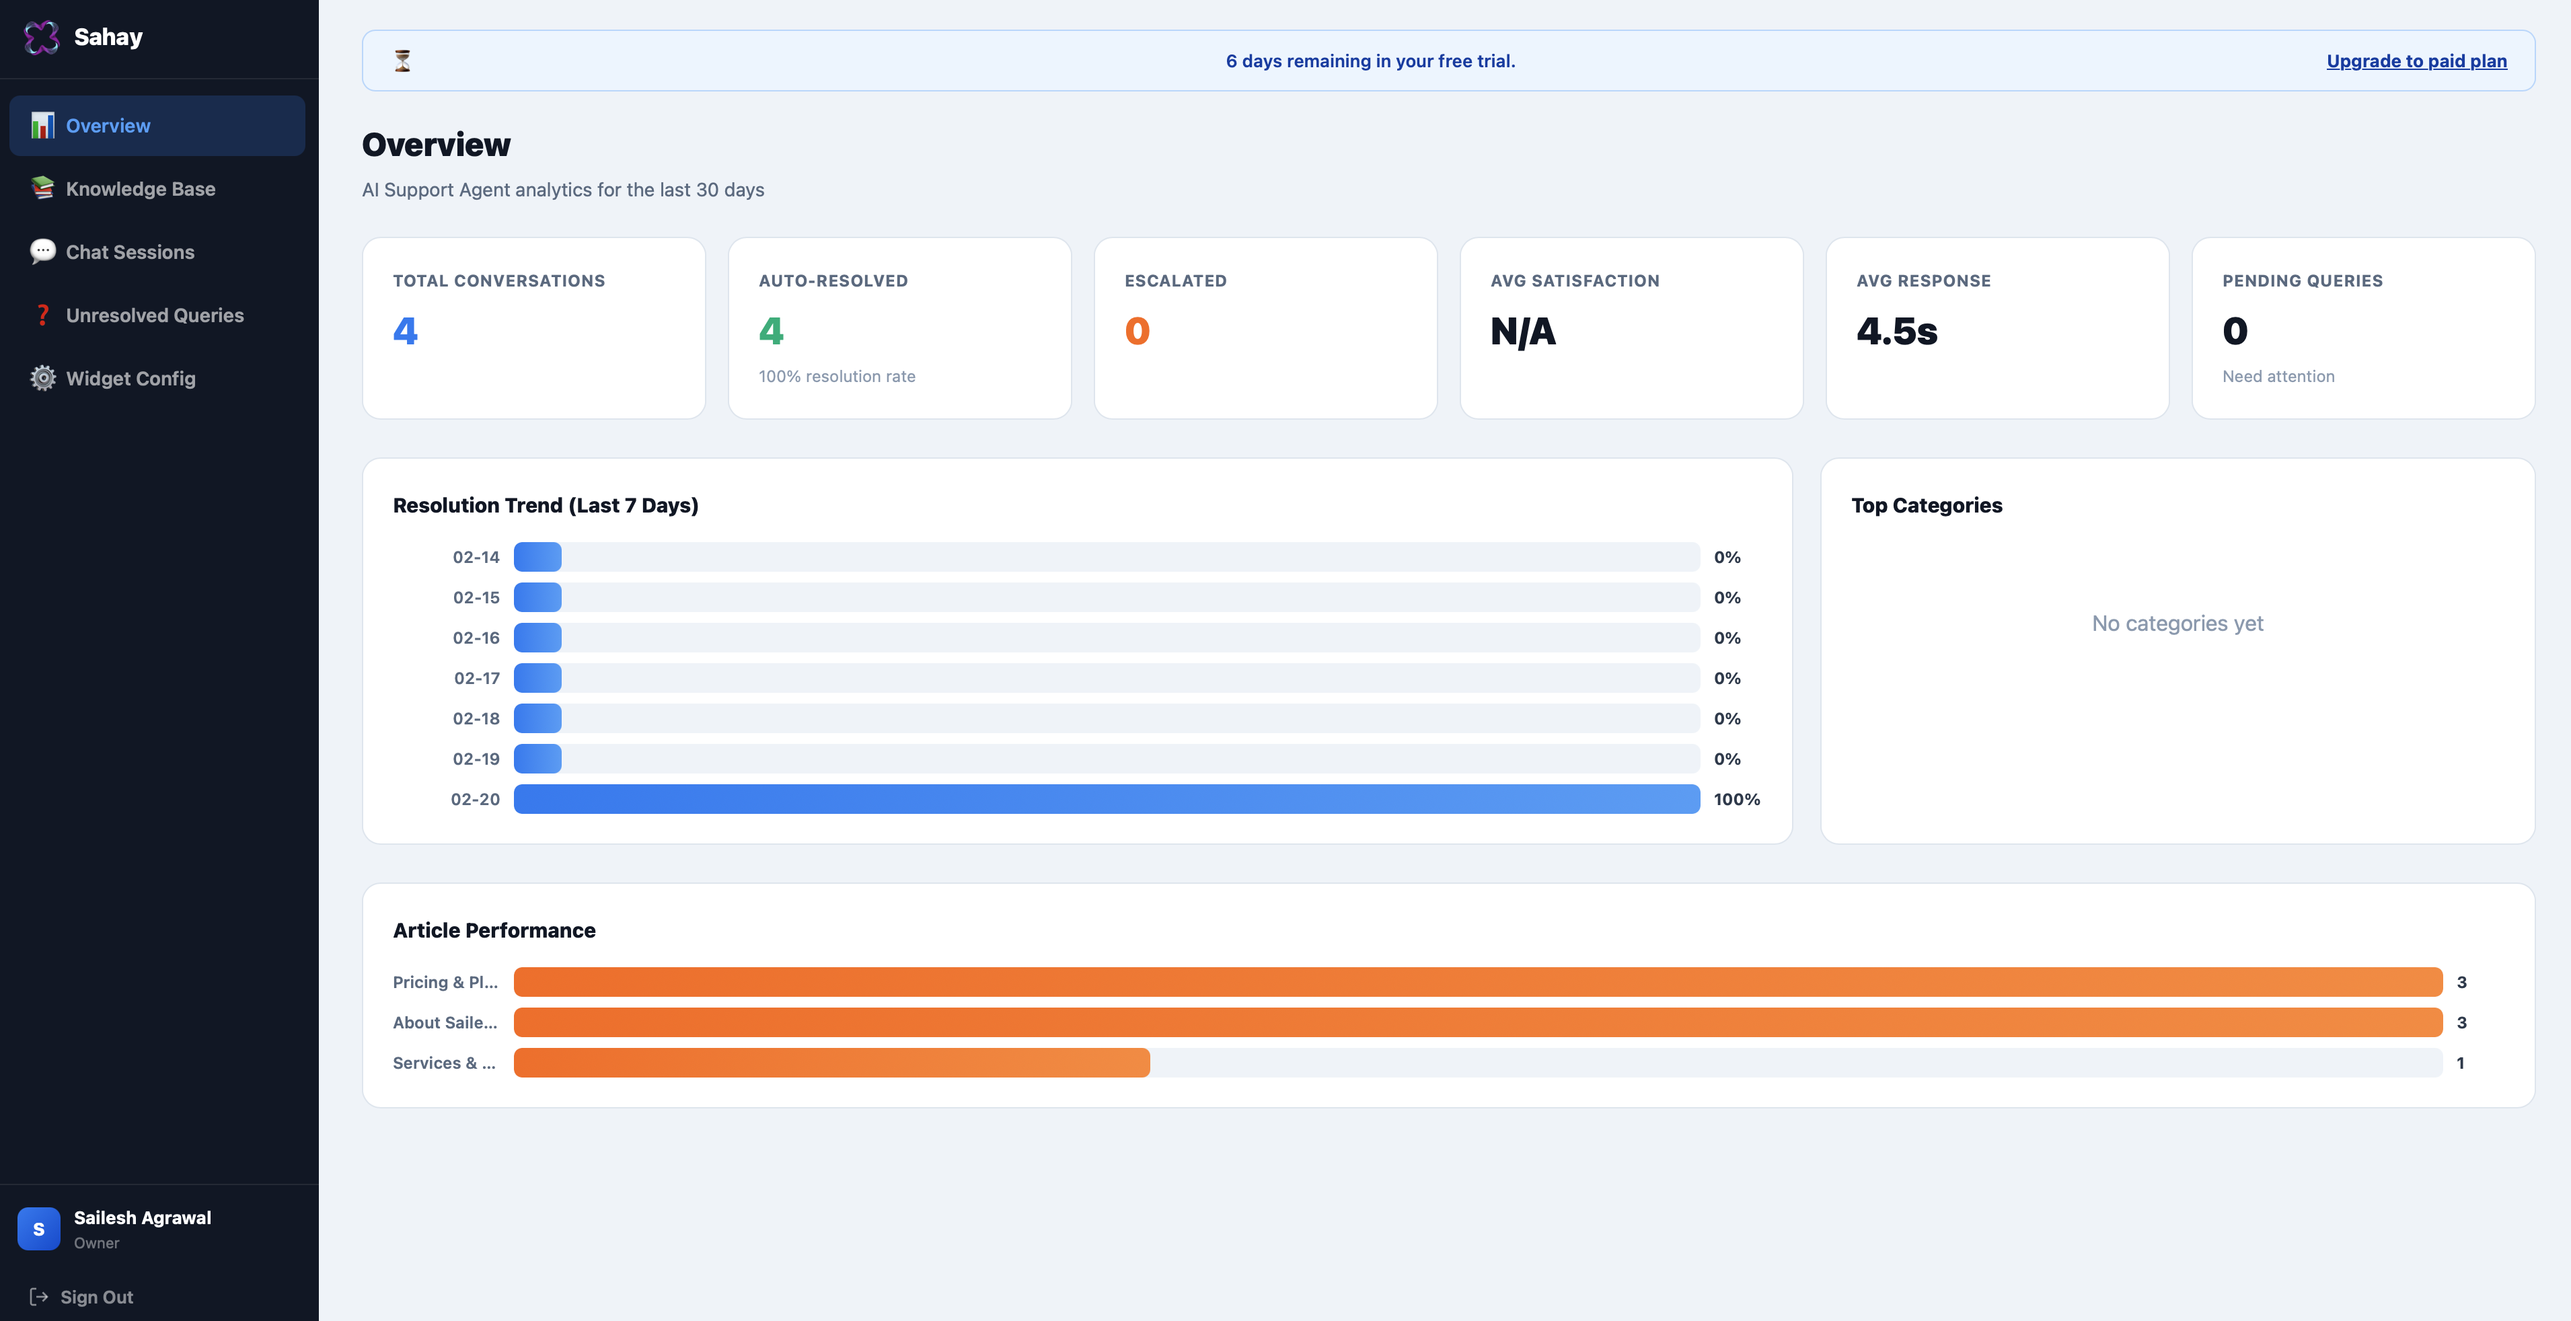Open Chat Sessions via the speech bubble icon
The width and height of the screenshot is (2571, 1321).
pyautogui.click(x=42, y=252)
